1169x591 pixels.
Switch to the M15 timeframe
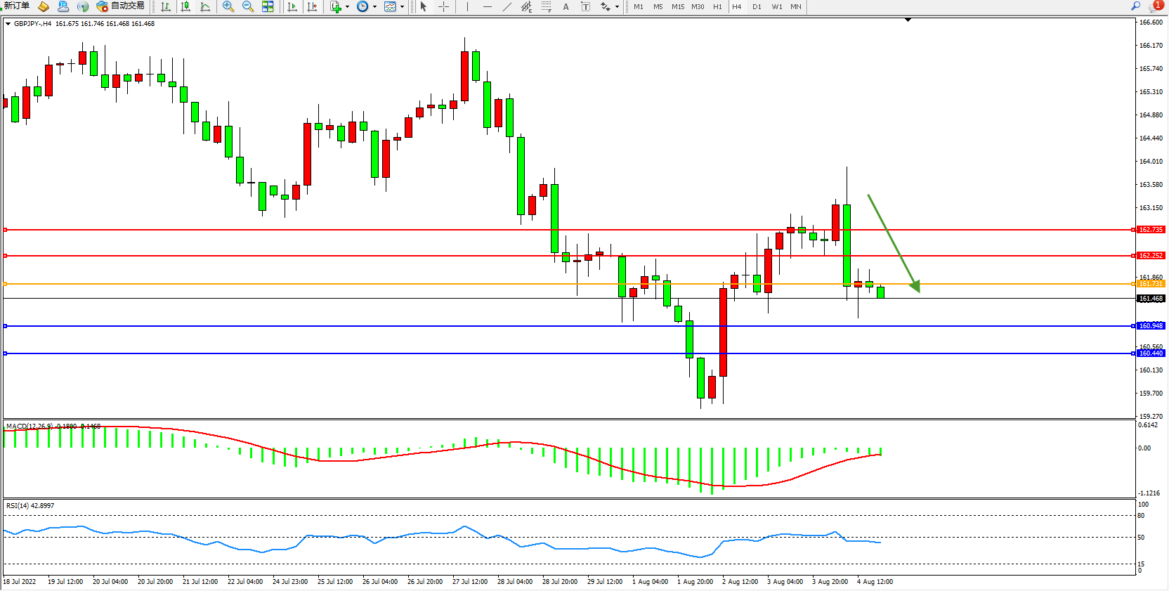(x=677, y=7)
